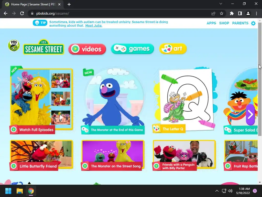
Task: Open the SHOP link
Action: click(224, 23)
